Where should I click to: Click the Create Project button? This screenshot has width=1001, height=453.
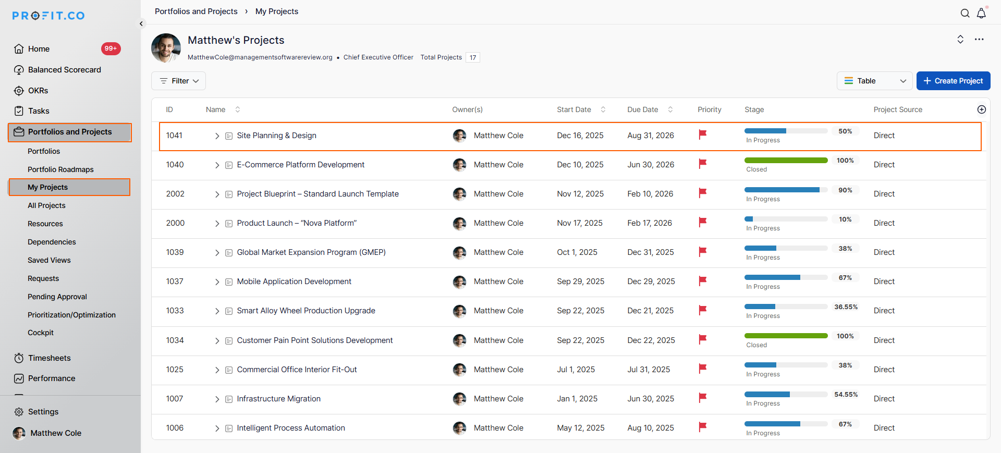pos(953,81)
